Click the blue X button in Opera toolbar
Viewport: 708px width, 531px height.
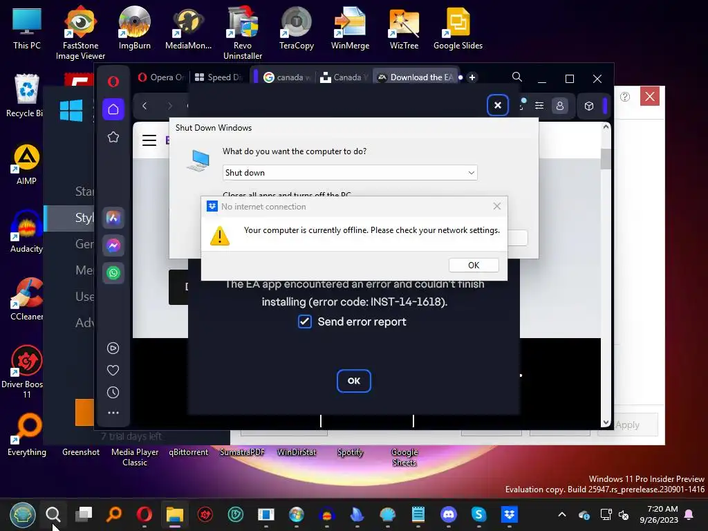[498, 105]
